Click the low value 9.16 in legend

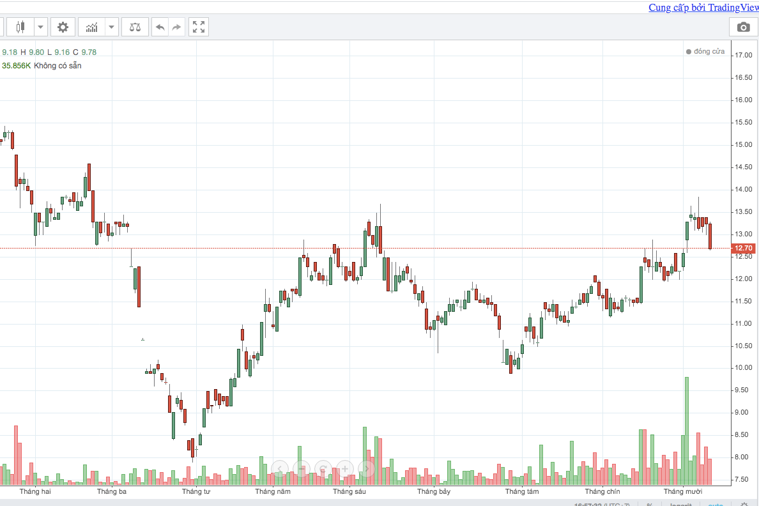[62, 52]
